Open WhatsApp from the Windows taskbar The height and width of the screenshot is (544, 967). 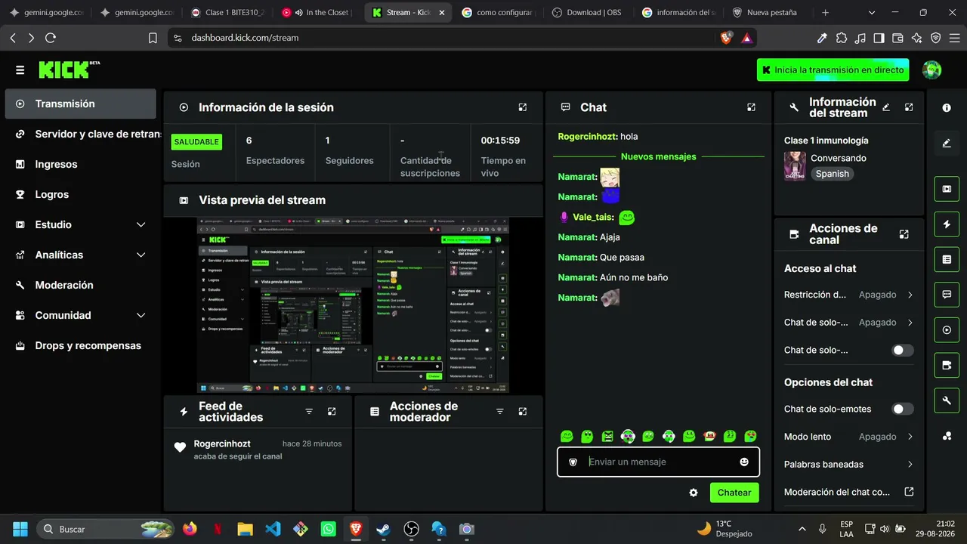point(328,529)
